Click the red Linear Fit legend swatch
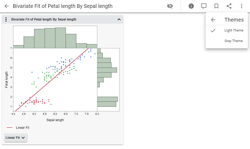250x149 pixels. (10, 128)
